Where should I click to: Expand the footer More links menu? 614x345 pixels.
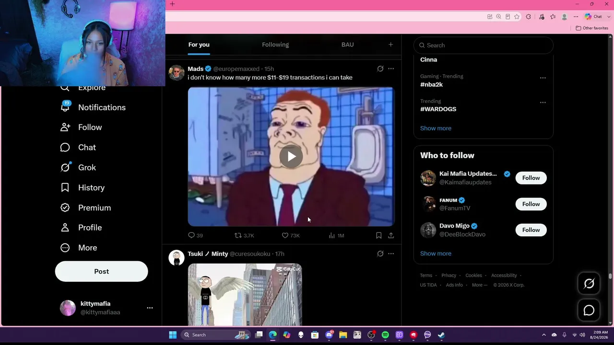point(480,285)
